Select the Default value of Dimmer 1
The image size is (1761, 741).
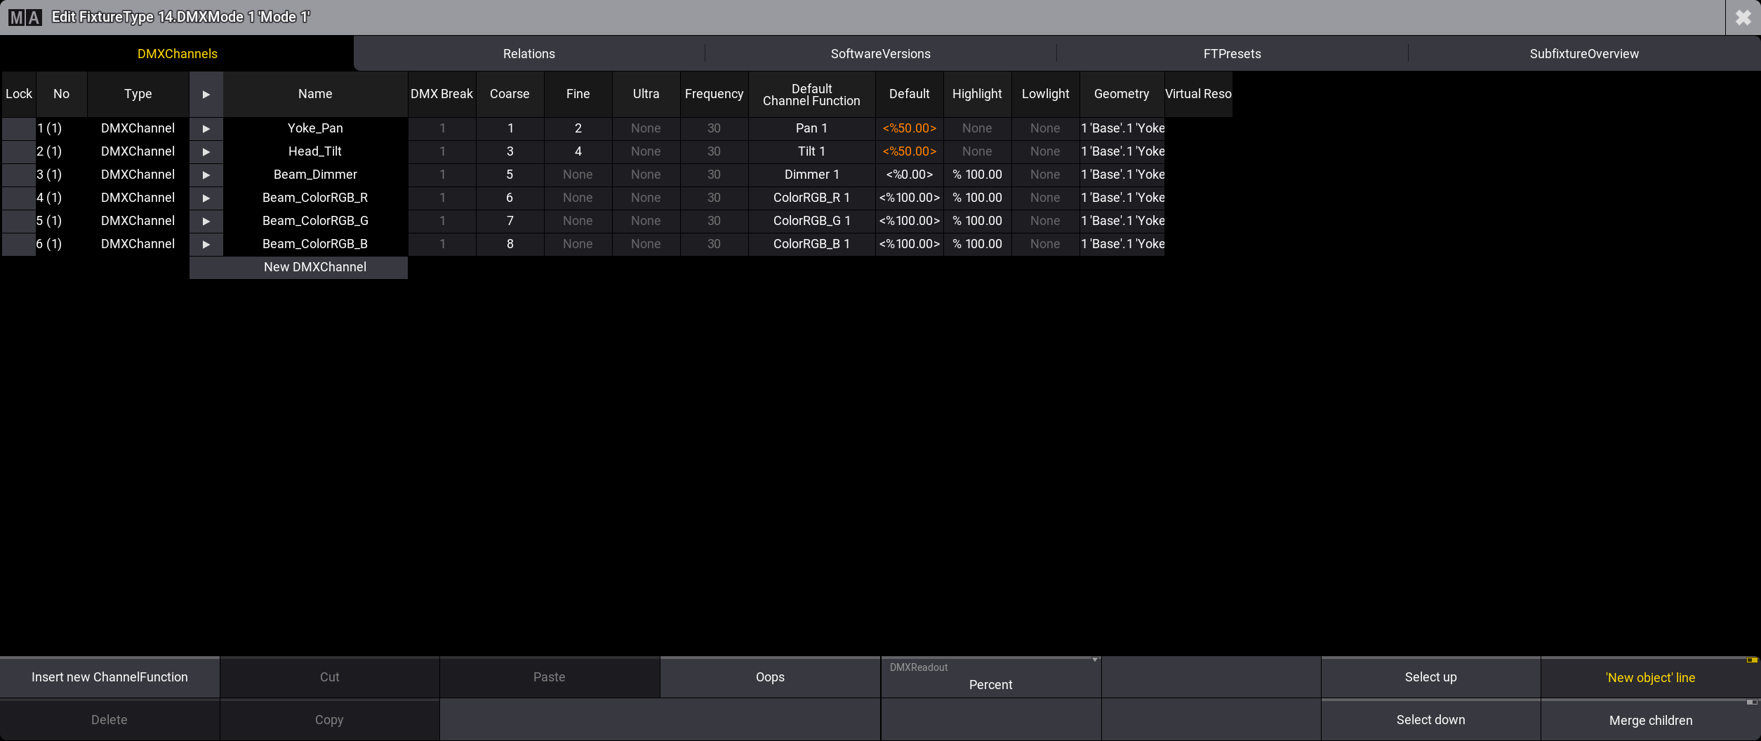click(x=909, y=175)
